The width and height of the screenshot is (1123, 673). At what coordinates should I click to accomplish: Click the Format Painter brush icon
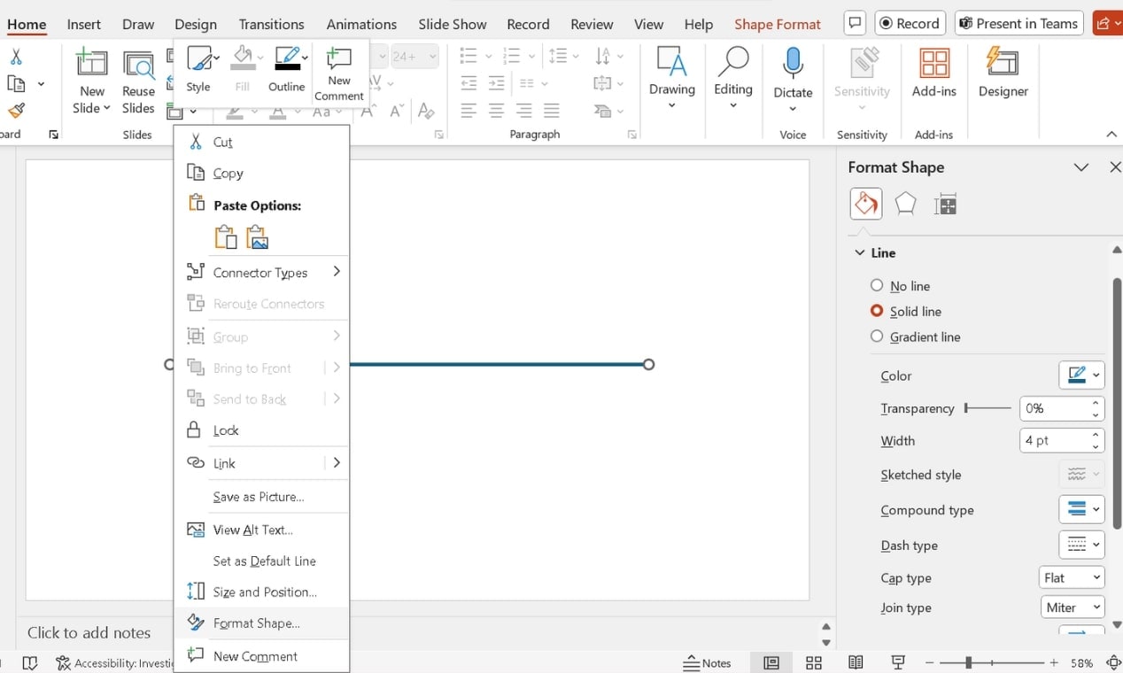15,111
